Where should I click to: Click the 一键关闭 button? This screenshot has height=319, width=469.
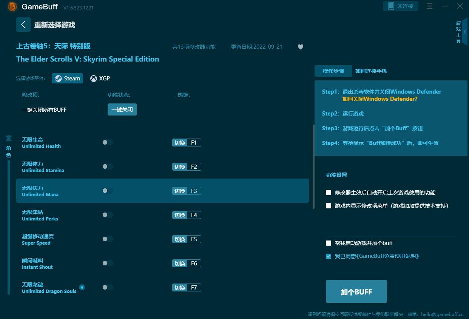point(122,109)
